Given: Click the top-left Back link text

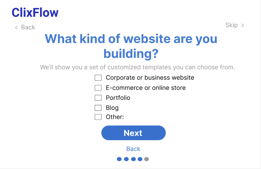Looking at the screenshot, I should point(28,27).
